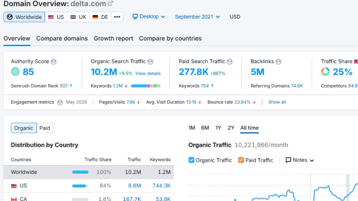This screenshot has height=201, width=358.
Task: Select the DE flag database button
Action: tap(100, 17)
